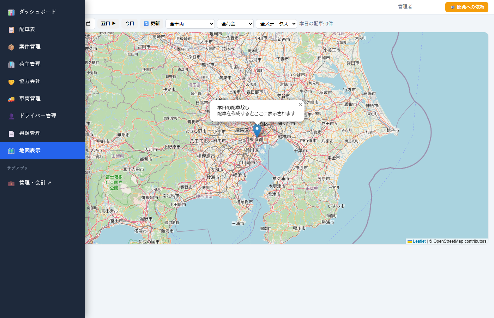The image size is (494, 318).
Task: Click the briefcase icon for 管理・会計
Action: [11, 183]
